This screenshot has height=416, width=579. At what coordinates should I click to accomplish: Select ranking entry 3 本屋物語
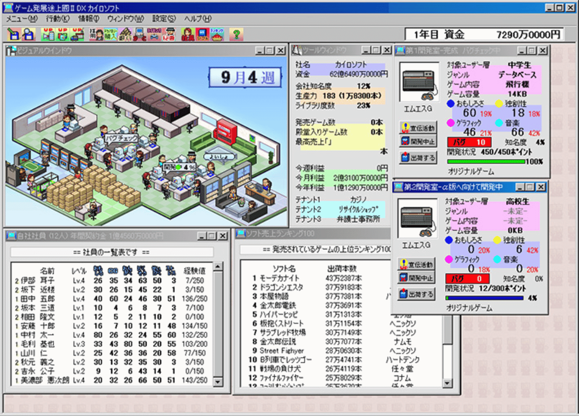[x=316, y=296]
